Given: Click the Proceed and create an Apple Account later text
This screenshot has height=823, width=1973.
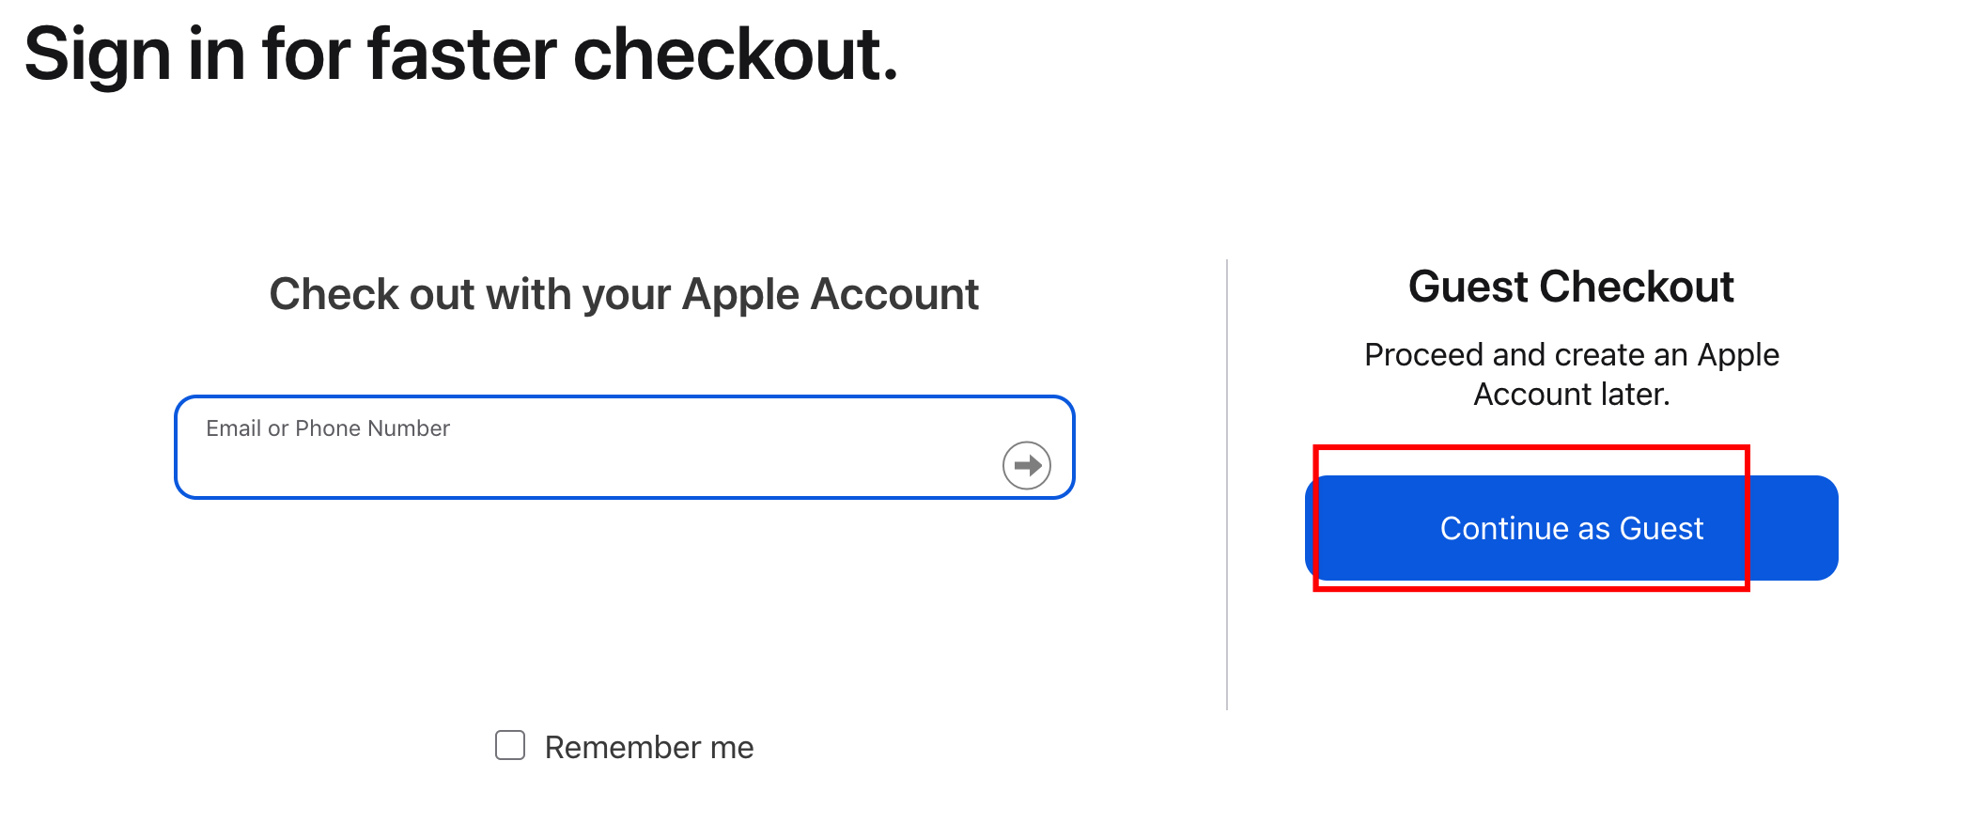Looking at the screenshot, I should coord(1571,374).
